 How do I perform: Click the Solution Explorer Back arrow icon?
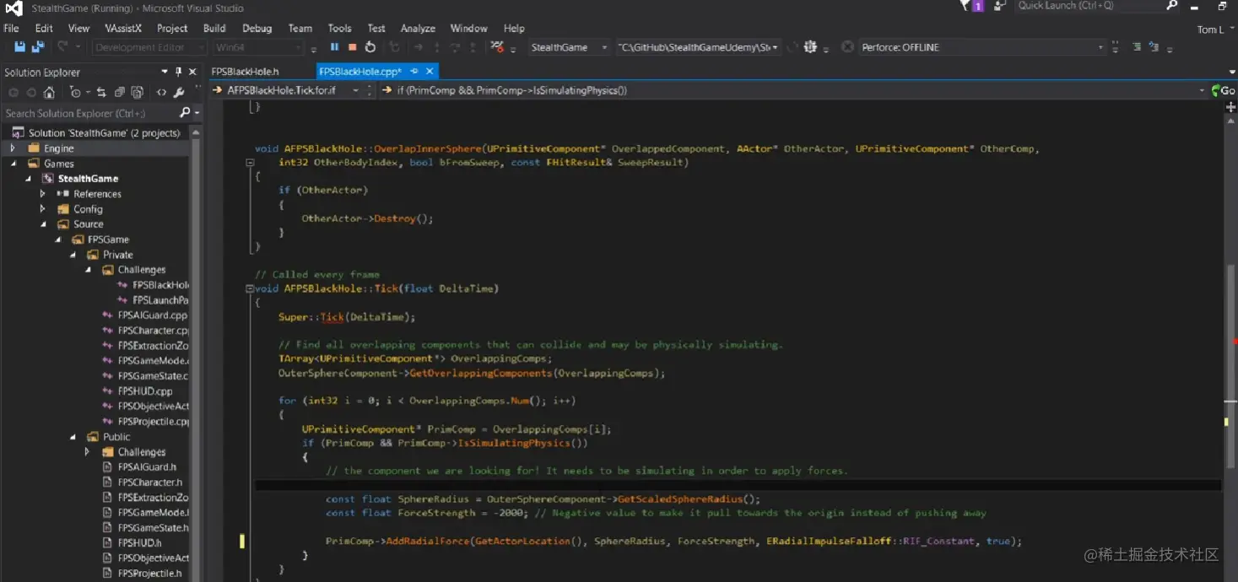(x=14, y=92)
